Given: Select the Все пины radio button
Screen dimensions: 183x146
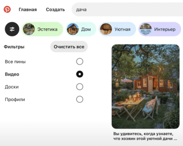Looking at the screenshot, I should (x=80, y=62).
